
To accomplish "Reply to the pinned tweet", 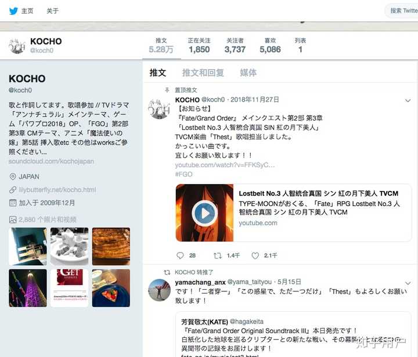I will click(x=180, y=255).
